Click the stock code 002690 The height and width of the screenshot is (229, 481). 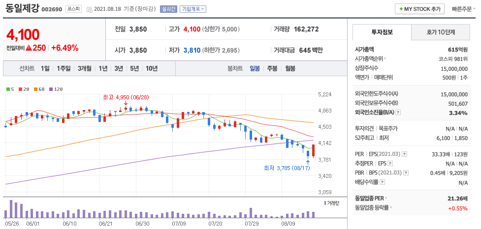pyautogui.click(x=52, y=9)
